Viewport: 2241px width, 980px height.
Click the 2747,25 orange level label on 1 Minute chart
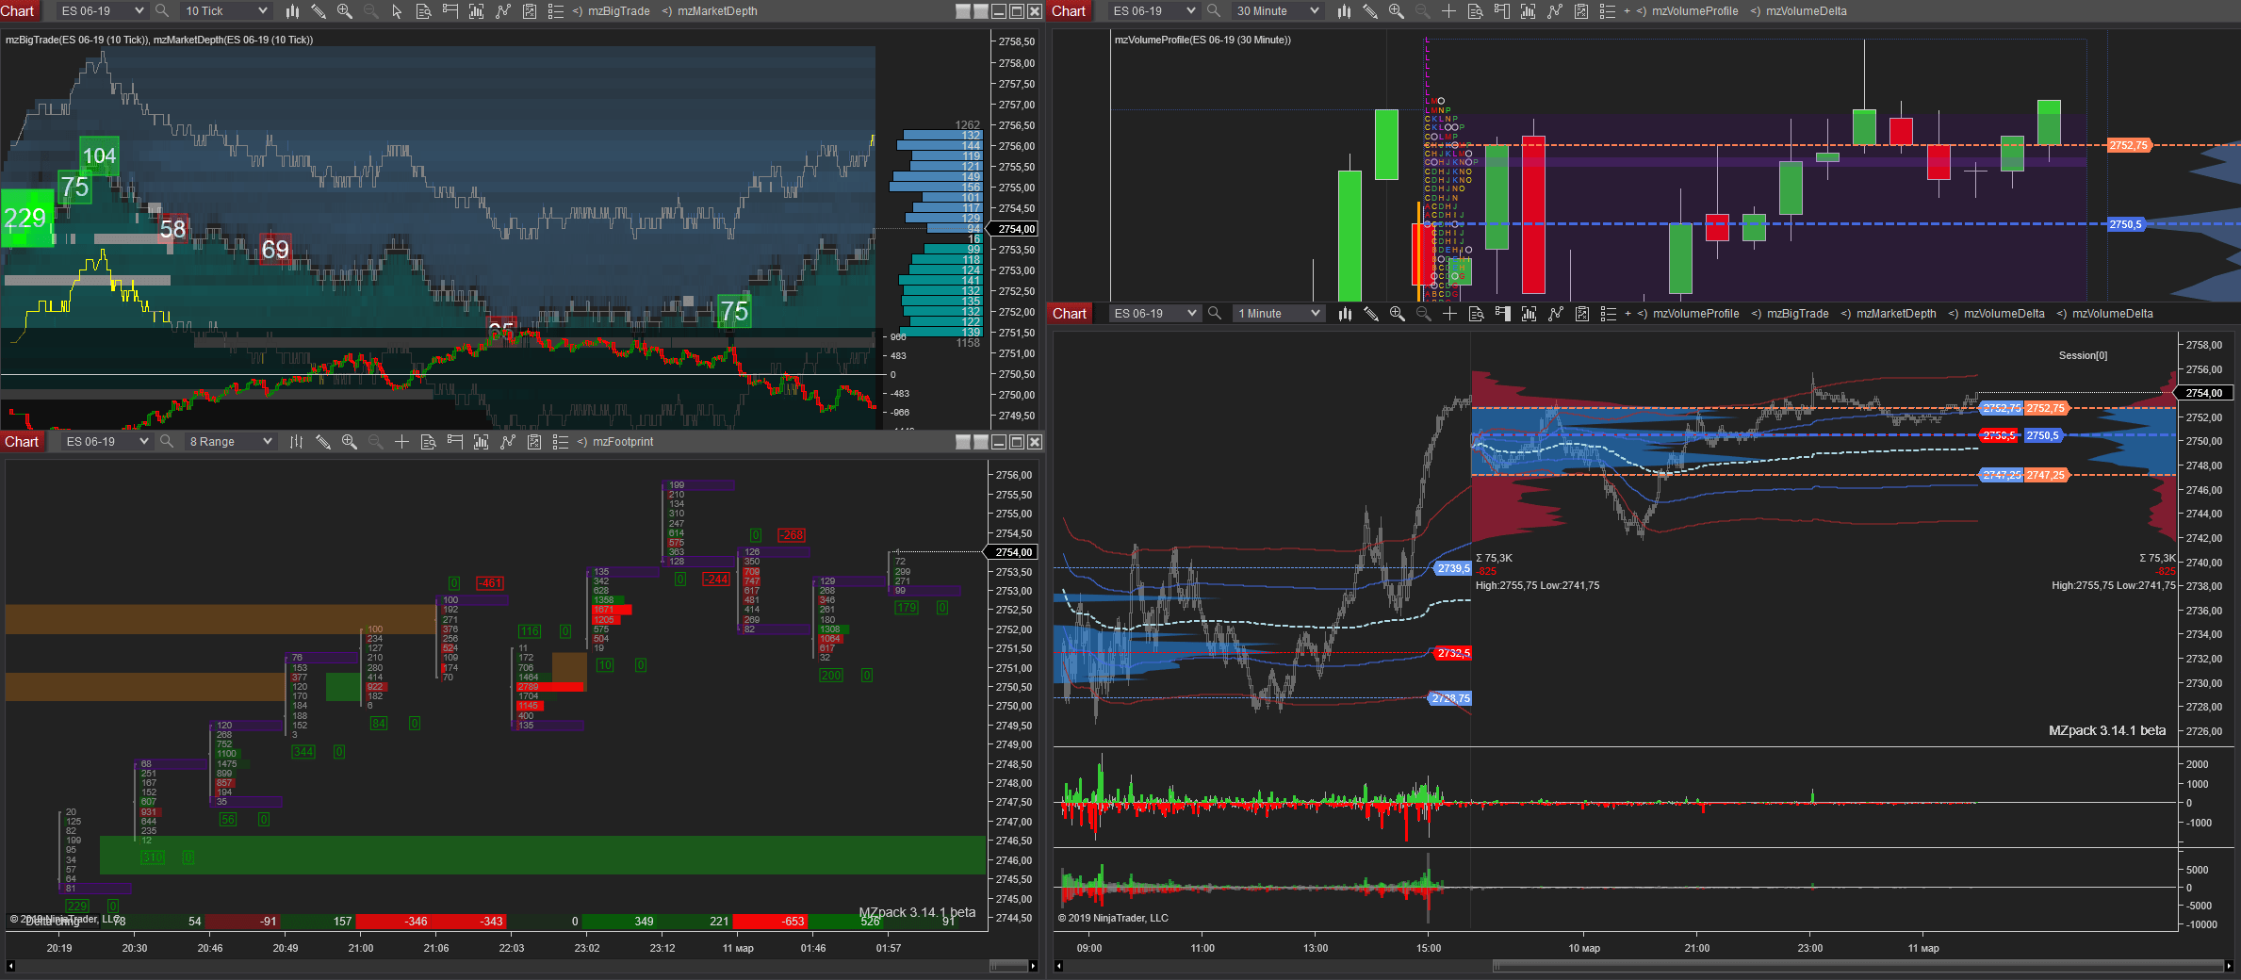(2046, 475)
